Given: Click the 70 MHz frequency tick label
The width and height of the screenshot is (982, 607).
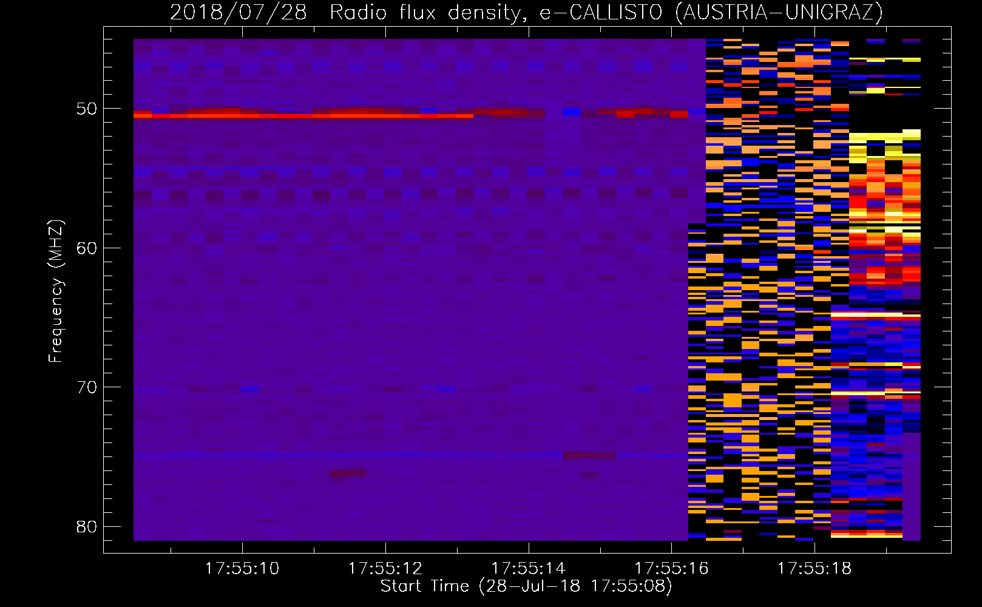Looking at the screenshot, I should (87, 387).
